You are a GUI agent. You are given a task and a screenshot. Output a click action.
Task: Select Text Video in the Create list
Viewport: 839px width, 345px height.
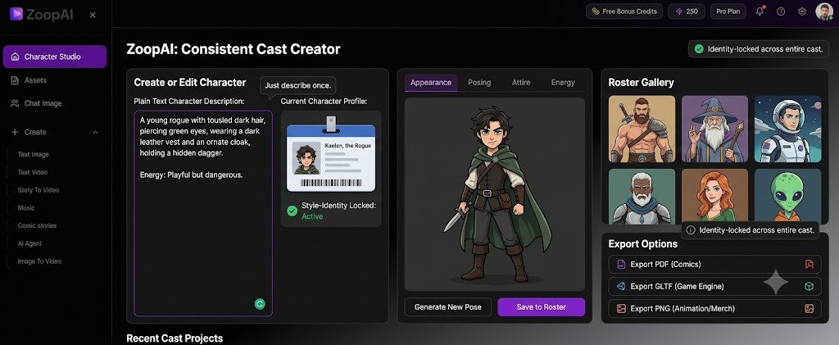[x=33, y=172]
